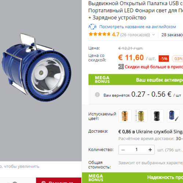Click the QR code icon for app discounts
The height and width of the screenshot is (183, 183).
[x=121, y=67]
